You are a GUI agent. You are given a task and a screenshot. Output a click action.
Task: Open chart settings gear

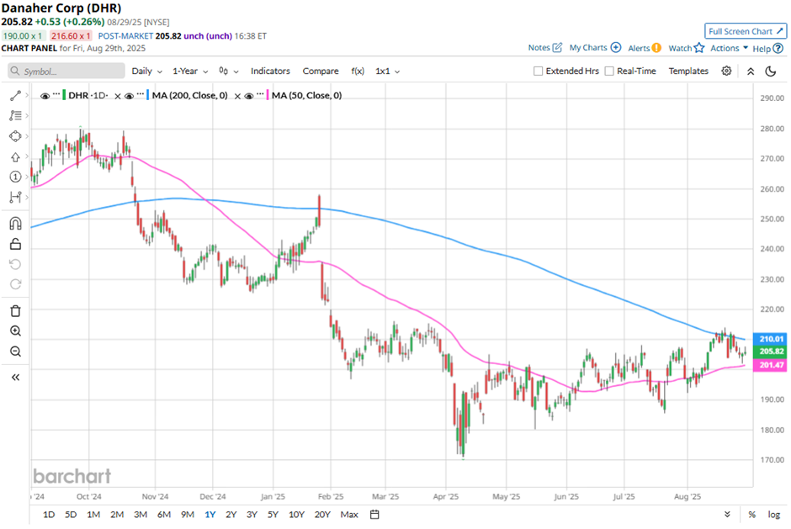(x=726, y=71)
